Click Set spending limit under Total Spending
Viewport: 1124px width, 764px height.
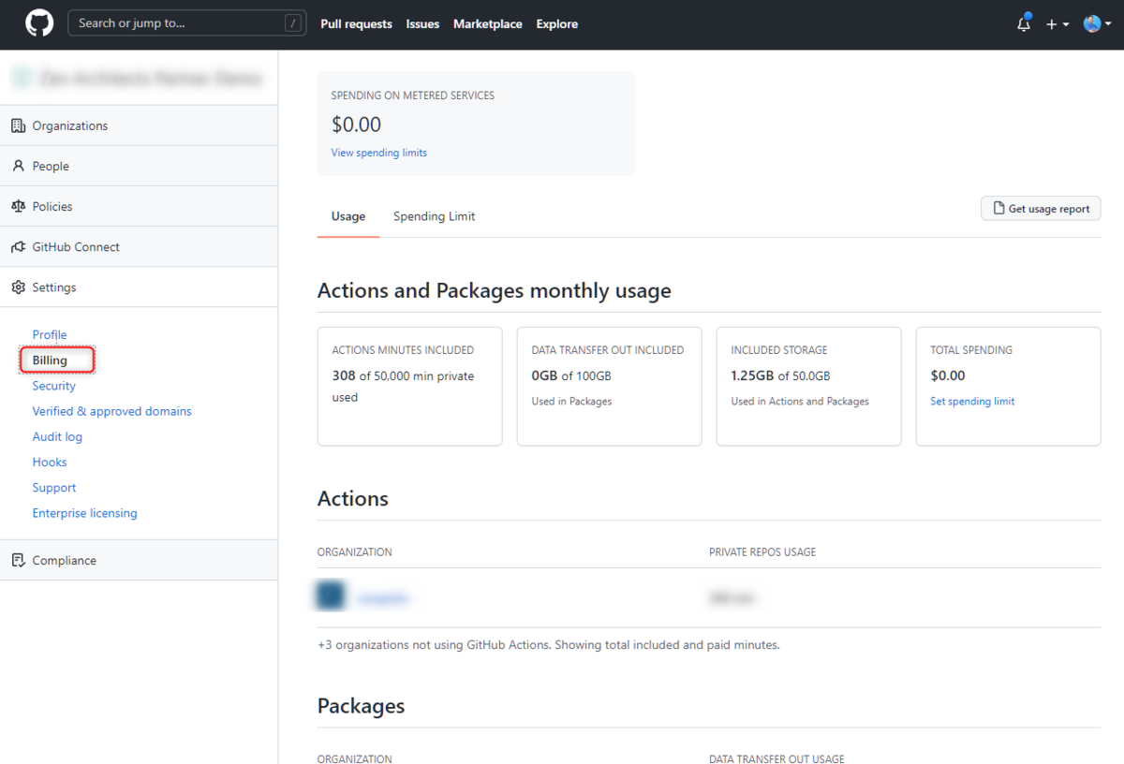(x=972, y=401)
